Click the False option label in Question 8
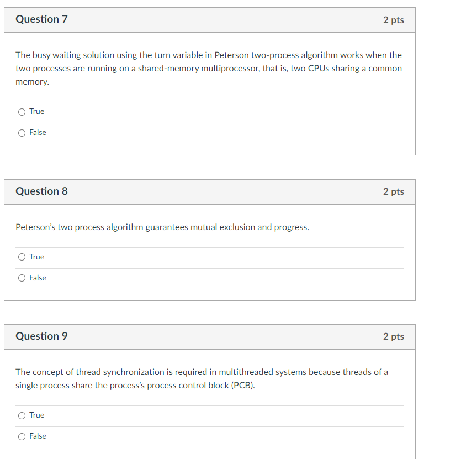 pyautogui.click(x=38, y=278)
